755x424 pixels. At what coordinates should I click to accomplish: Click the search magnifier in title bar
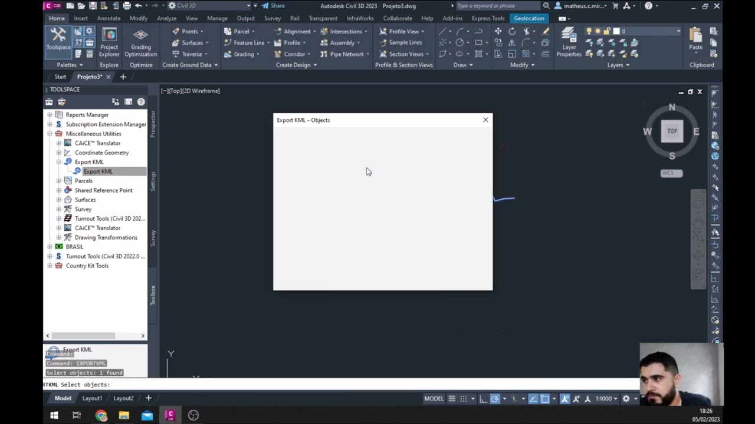point(546,6)
